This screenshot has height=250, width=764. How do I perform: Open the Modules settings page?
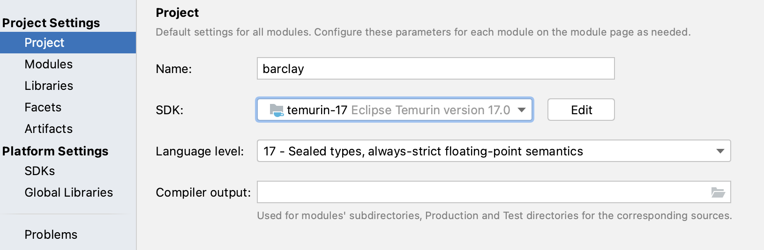point(49,64)
